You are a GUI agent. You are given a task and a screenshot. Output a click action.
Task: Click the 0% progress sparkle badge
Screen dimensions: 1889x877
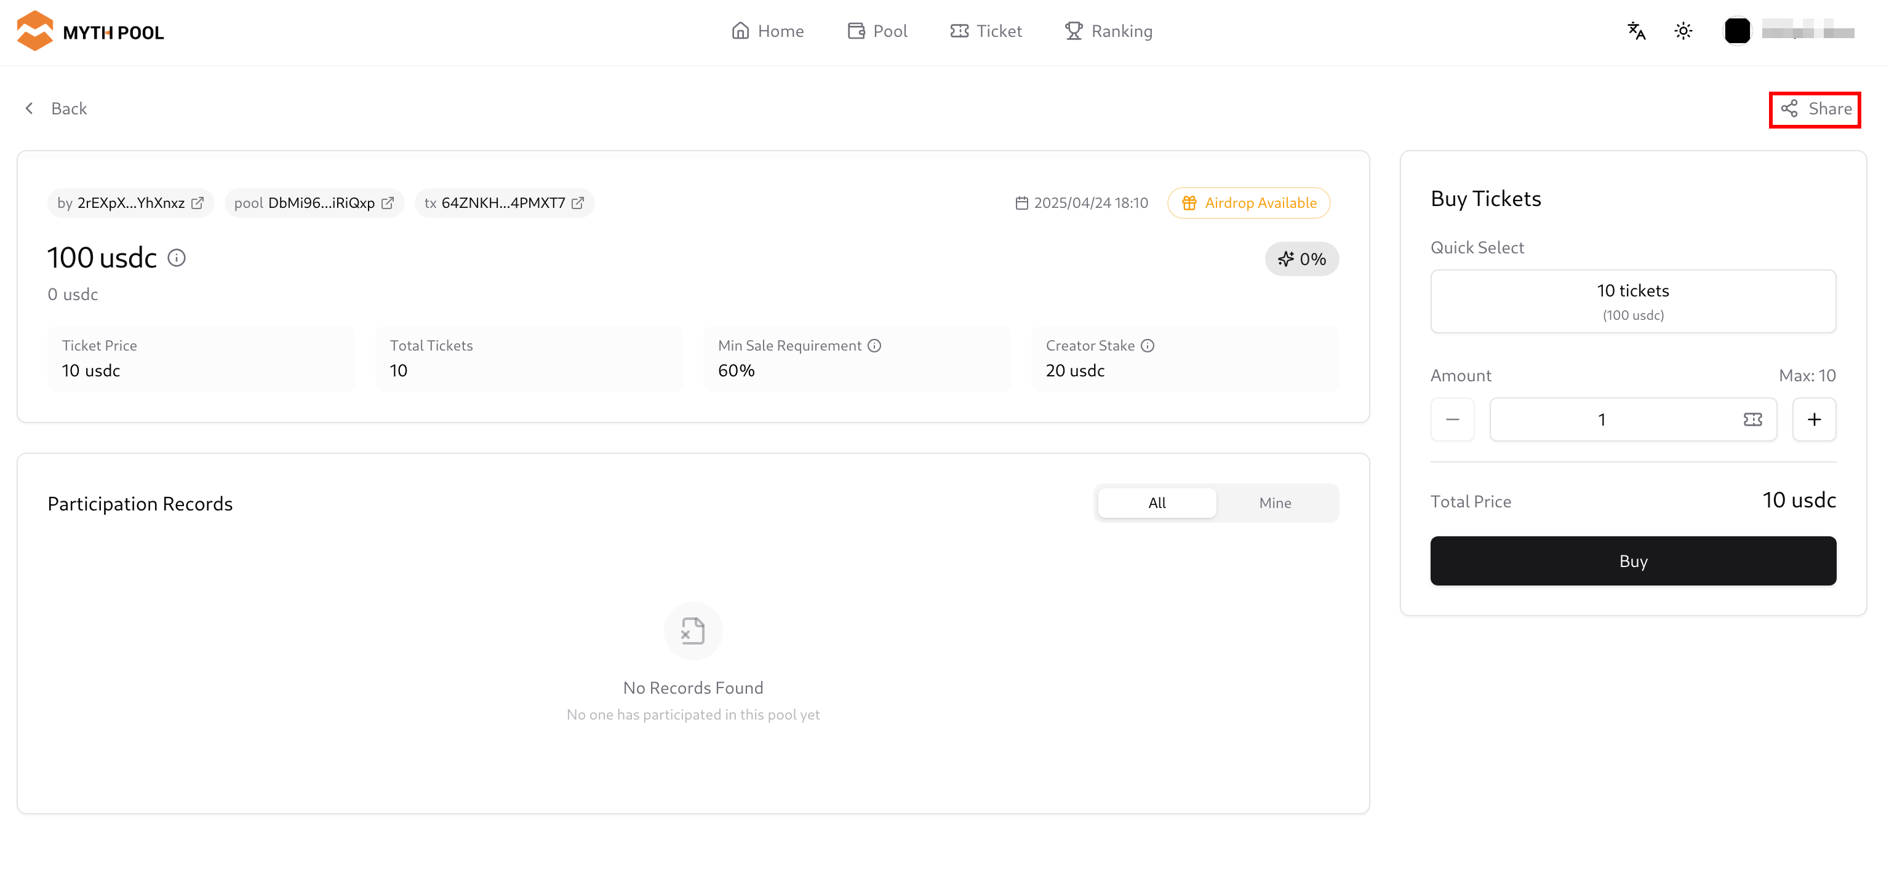click(1301, 260)
